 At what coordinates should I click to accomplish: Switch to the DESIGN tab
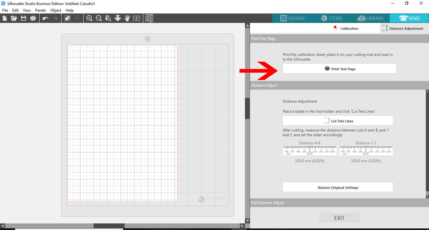point(292,18)
